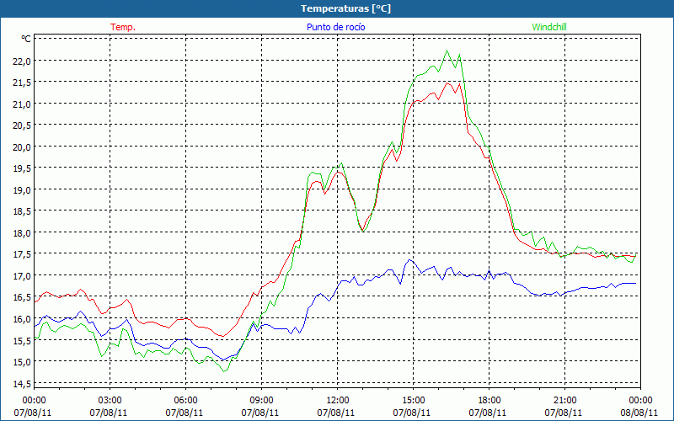
Task: Click the Temperaturas [°C] chart title
Action: tap(345, 8)
